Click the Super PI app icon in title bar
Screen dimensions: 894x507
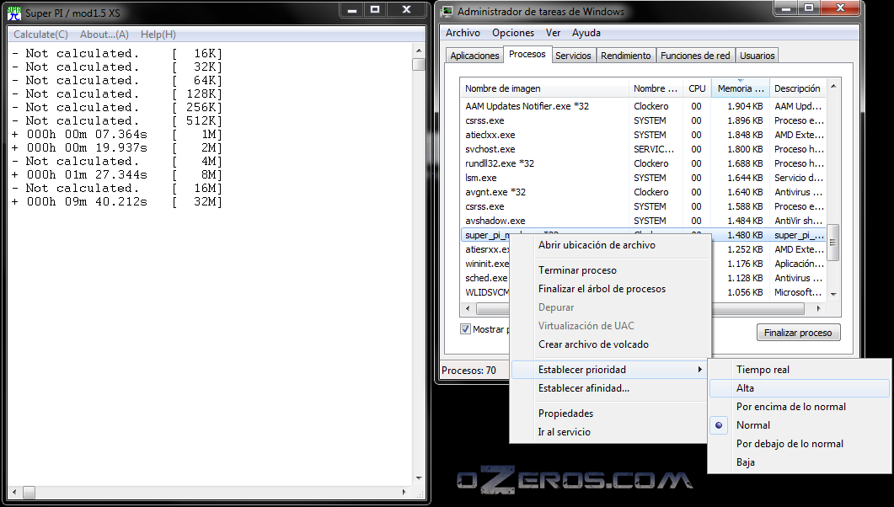click(14, 13)
